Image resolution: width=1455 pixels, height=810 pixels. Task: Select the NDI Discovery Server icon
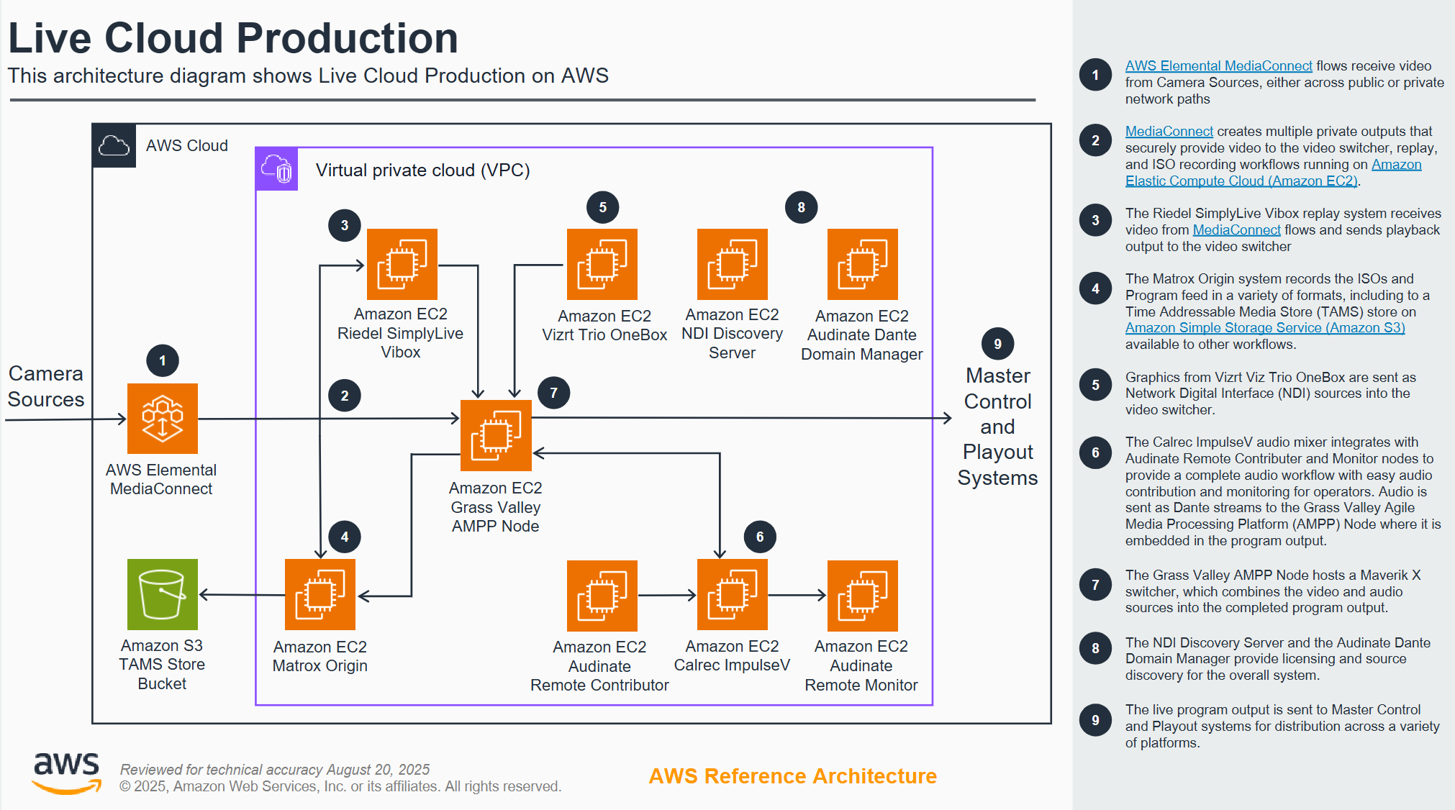coord(732,264)
